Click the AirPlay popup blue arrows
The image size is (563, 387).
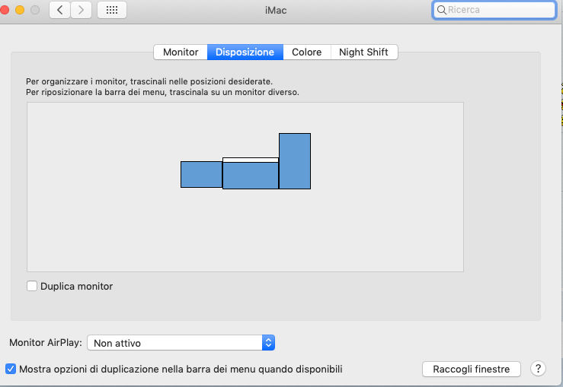(268, 343)
